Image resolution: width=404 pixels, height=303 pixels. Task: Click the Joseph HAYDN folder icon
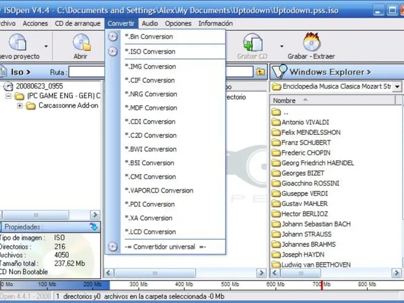pos(276,255)
